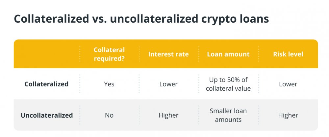Click the word 'Collateralized' starting the title
This screenshot has height=137, width=329.
point(51,19)
